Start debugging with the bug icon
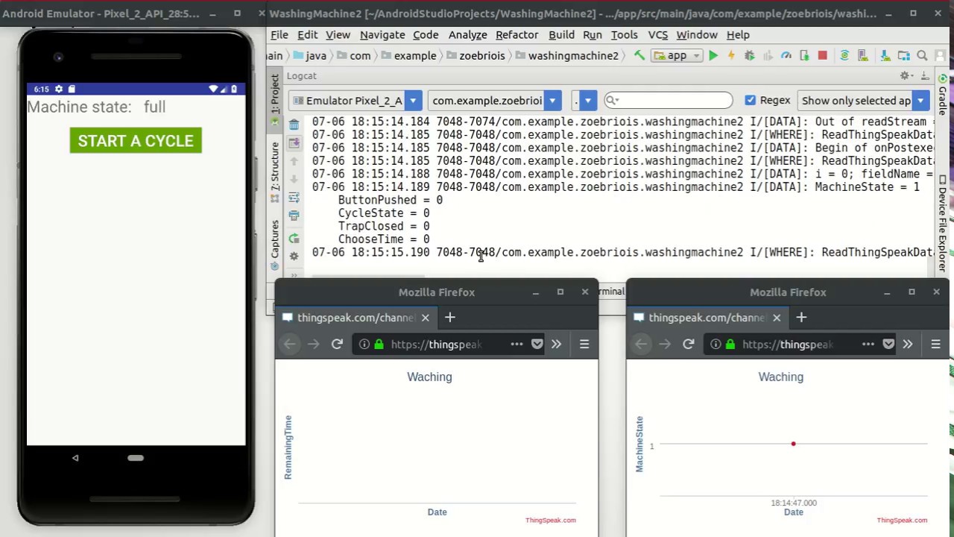 [750, 56]
